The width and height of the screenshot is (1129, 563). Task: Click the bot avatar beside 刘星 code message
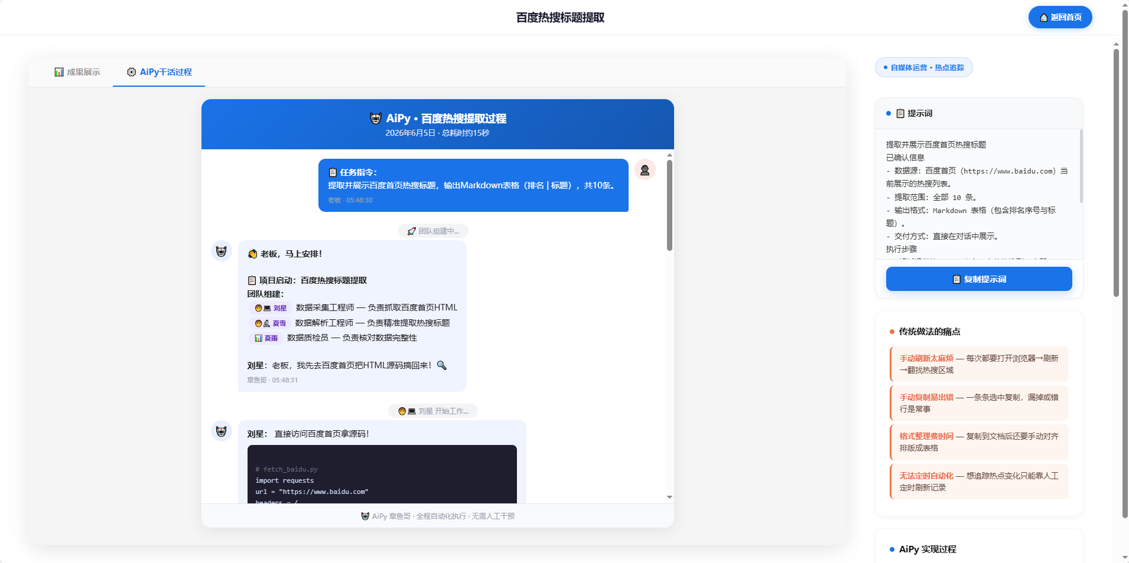[x=222, y=431]
